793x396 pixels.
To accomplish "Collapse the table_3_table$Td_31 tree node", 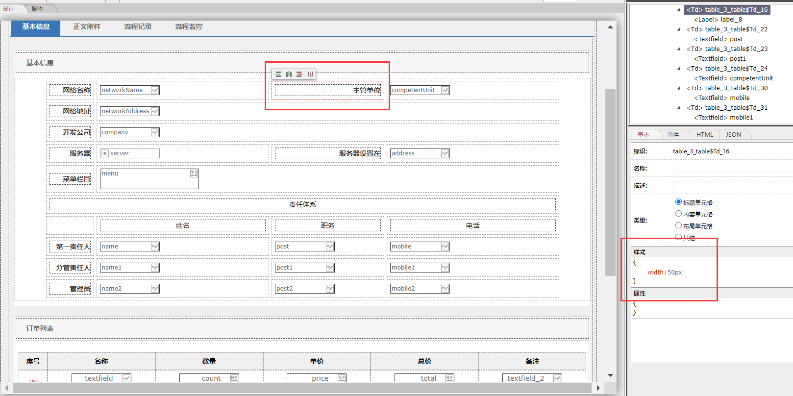I will coord(679,108).
